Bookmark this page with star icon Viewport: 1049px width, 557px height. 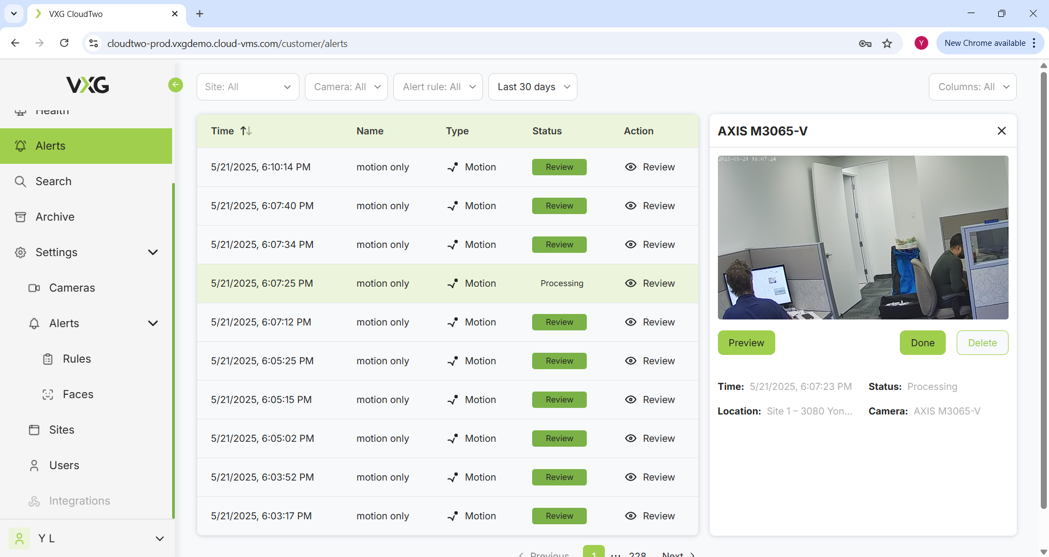coord(887,44)
